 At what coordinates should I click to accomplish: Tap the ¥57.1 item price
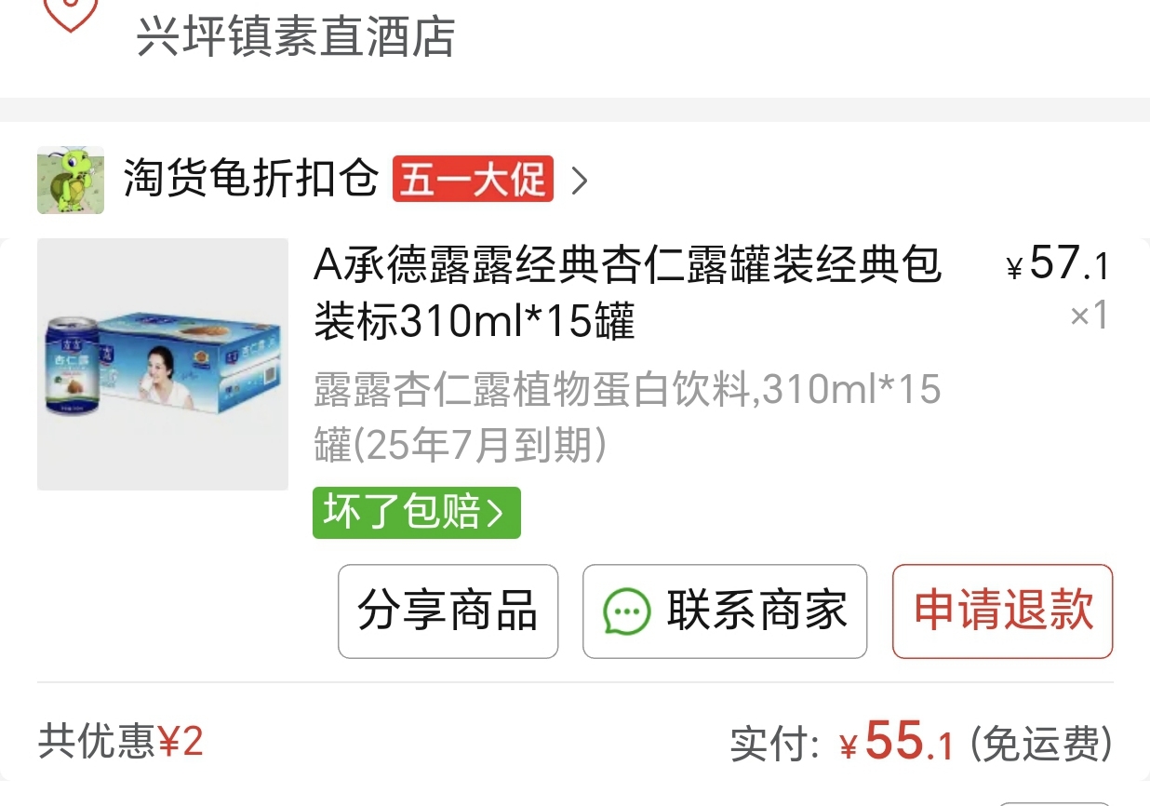[x=1059, y=263]
